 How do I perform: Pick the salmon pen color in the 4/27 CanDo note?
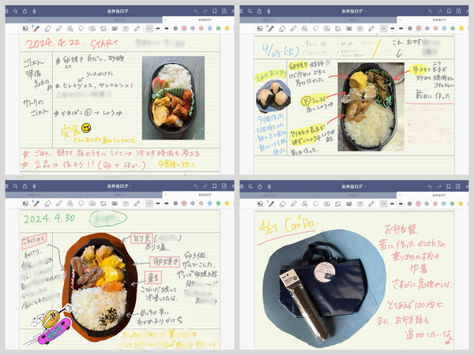435,204
